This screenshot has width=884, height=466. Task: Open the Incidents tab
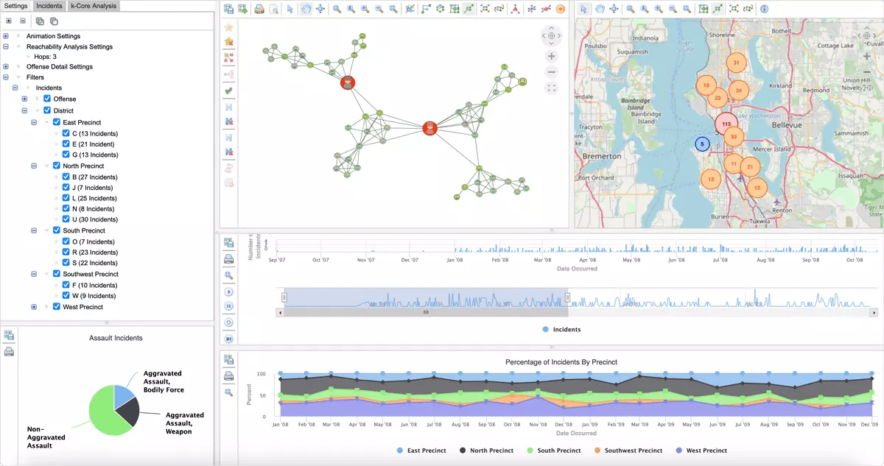point(49,6)
